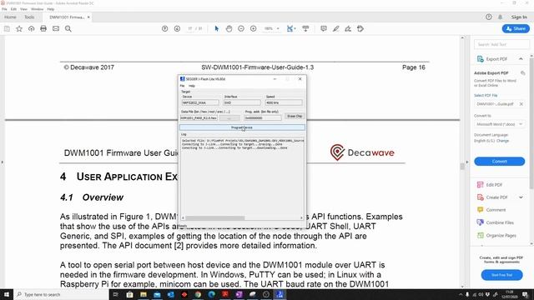This screenshot has height=300, width=534.
Task: Select the DWM1001 Firmware document tab
Action: pyautogui.click(x=67, y=17)
